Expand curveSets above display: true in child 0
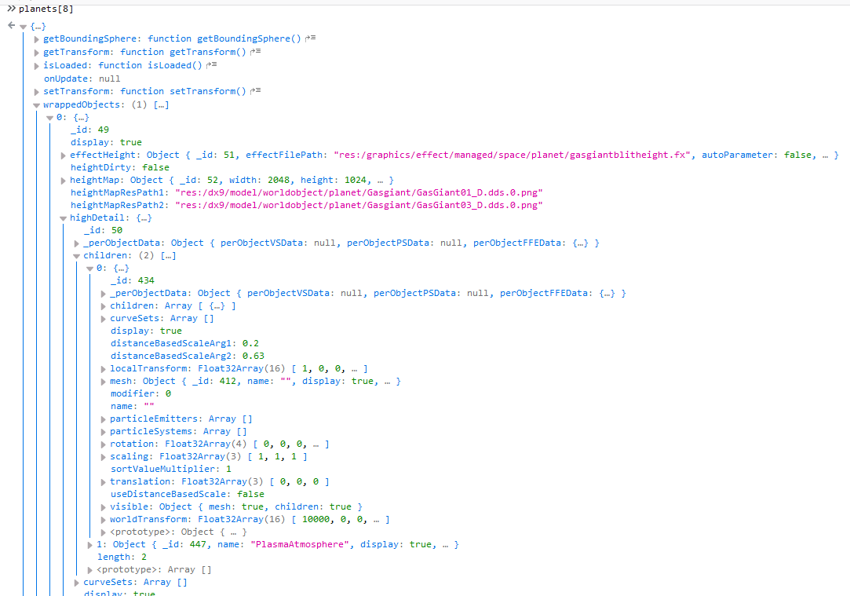Viewport: 850px width, 596px height. point(103,319)
